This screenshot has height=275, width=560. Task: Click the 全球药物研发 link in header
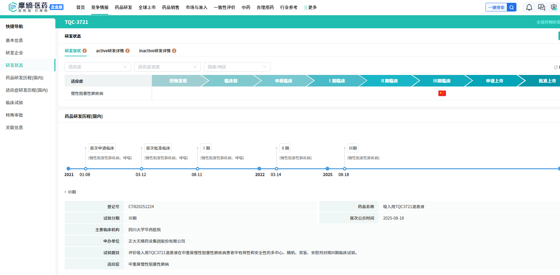(x=548, y=22)
